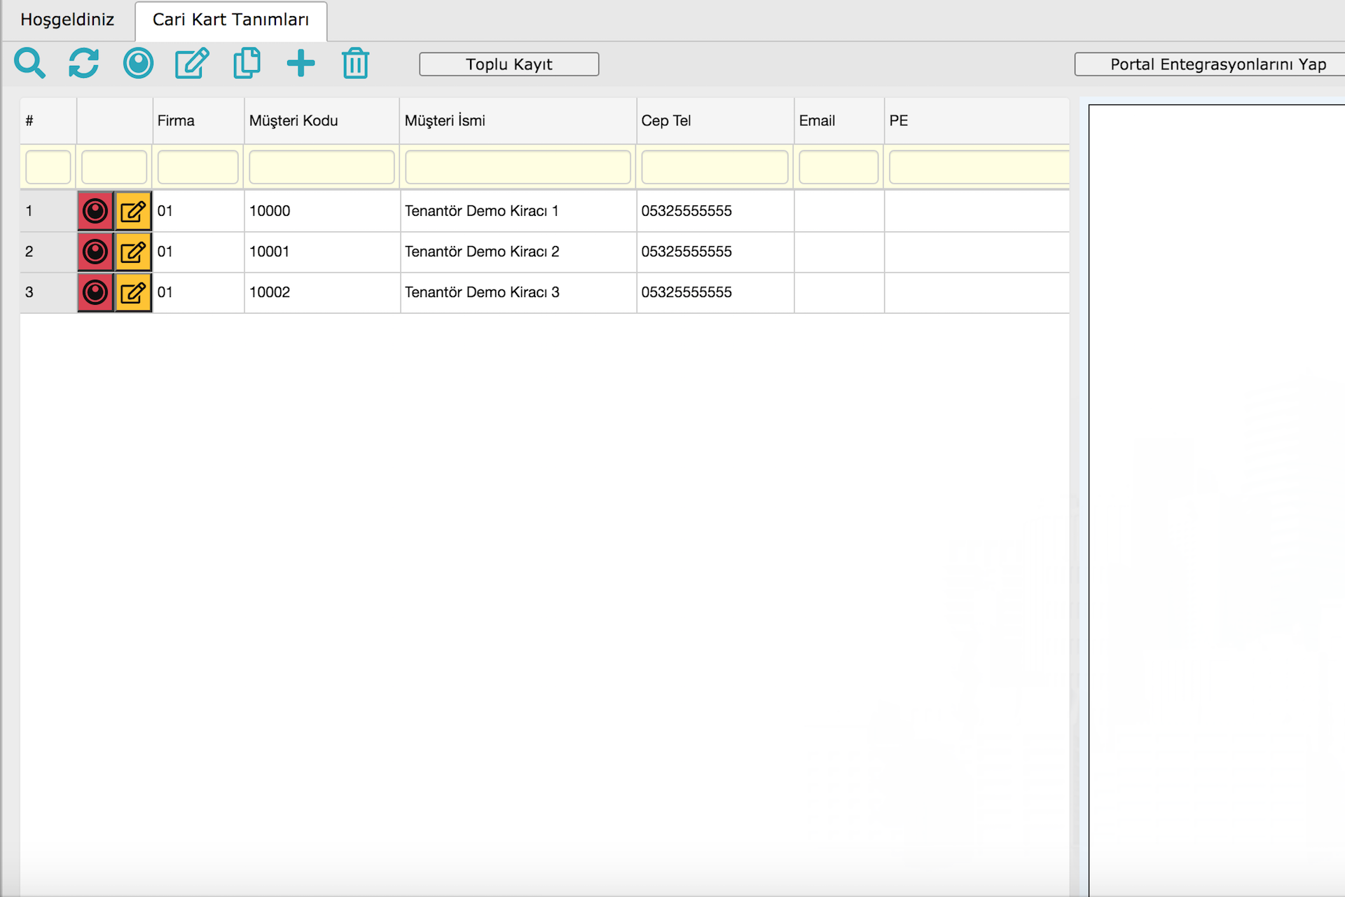The image size is (1345, 897).
Task: Click the search magnifier toolbar icon
Action: (29, 64)
